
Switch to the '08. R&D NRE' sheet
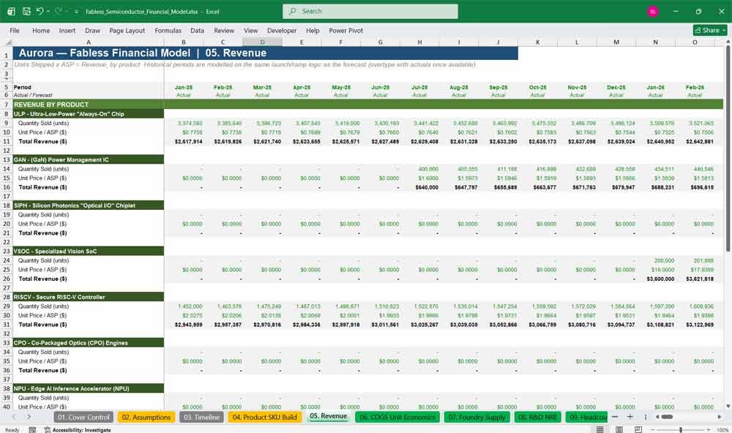pos(538,417)
